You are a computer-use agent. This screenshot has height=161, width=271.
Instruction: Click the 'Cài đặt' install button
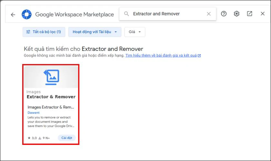pyautogui.click(x=67, y=138)
